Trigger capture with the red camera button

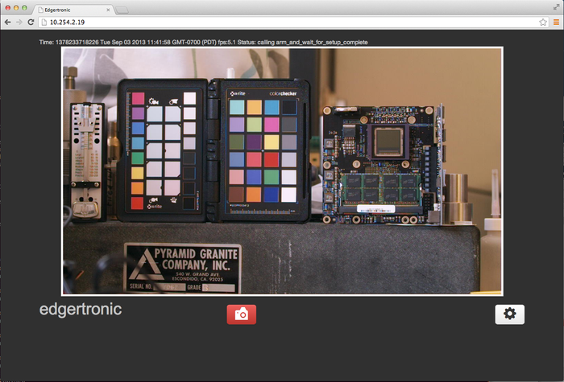pyautogui.click(x=242, y=314)
